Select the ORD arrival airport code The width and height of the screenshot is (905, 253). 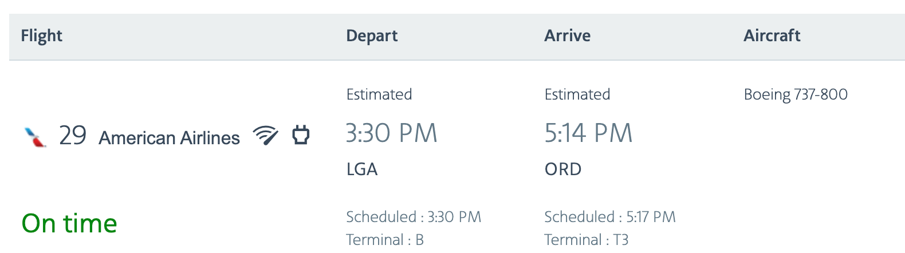[x=563, y=169]
